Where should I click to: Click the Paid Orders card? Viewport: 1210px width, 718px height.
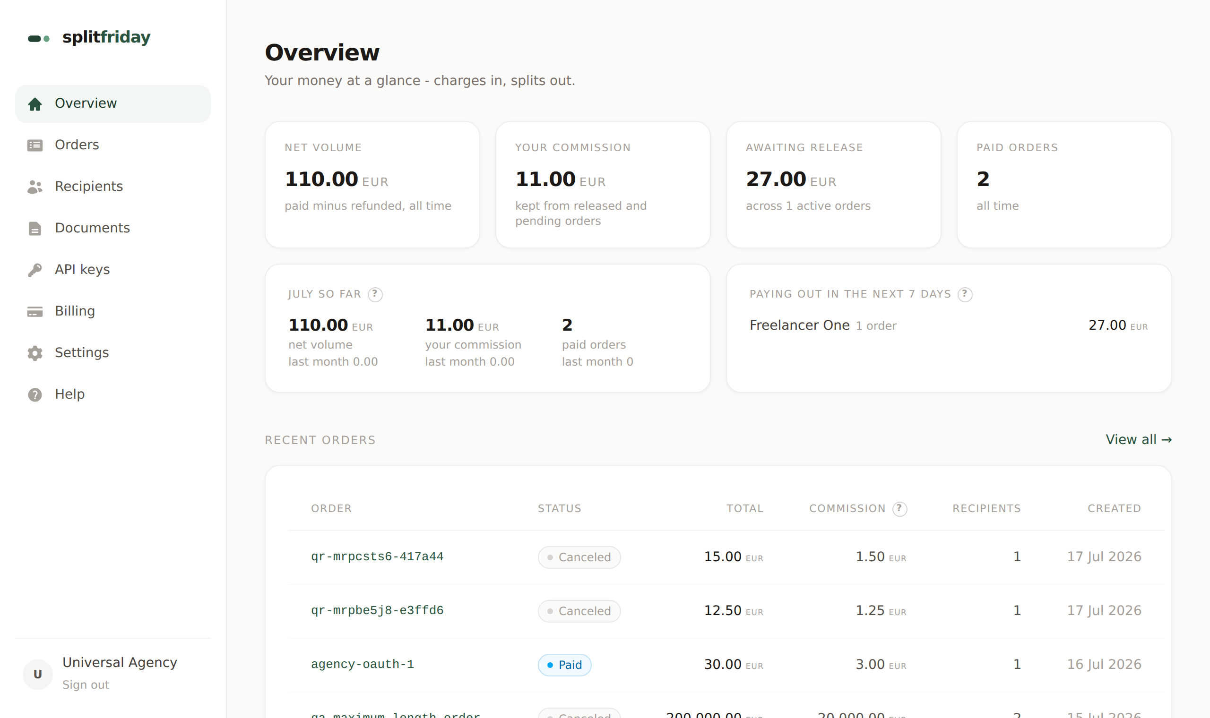[x=1064, y=184]
